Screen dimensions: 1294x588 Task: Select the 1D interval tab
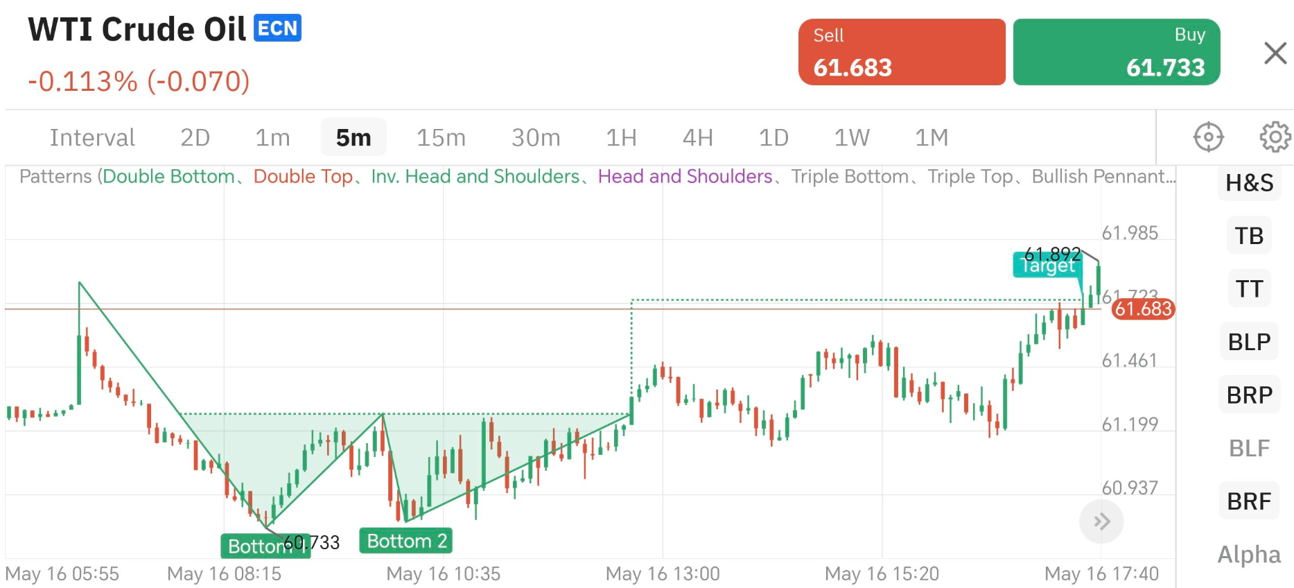point(773,137)
